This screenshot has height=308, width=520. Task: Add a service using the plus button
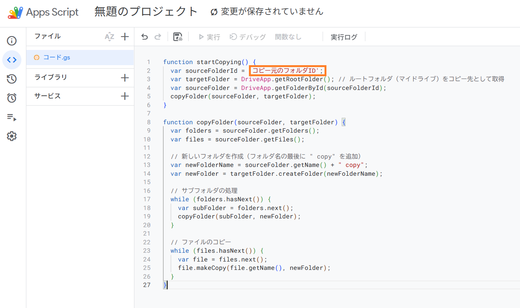(125, 96)
